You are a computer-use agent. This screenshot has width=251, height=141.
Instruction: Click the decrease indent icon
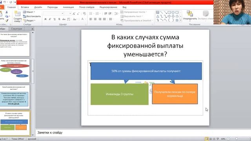(105, 14)
